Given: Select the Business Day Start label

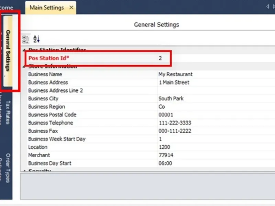Looking at the screenshot, I should click(x=50, y=163).
